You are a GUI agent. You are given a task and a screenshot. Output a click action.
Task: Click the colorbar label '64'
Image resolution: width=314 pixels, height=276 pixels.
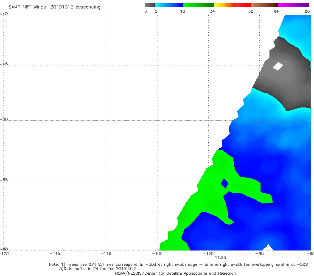tap(276, 11)
